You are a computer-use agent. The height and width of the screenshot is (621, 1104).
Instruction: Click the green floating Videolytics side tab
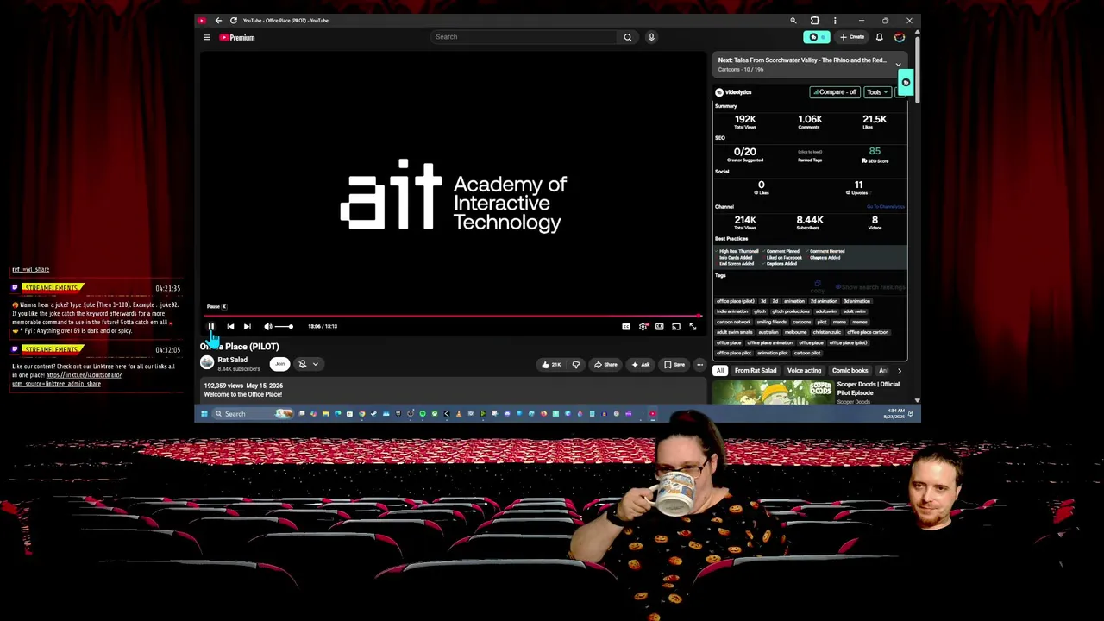[906, 83]
